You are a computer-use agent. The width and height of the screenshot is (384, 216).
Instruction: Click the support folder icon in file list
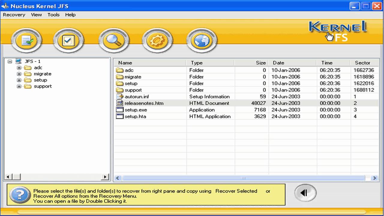(120, 90)
